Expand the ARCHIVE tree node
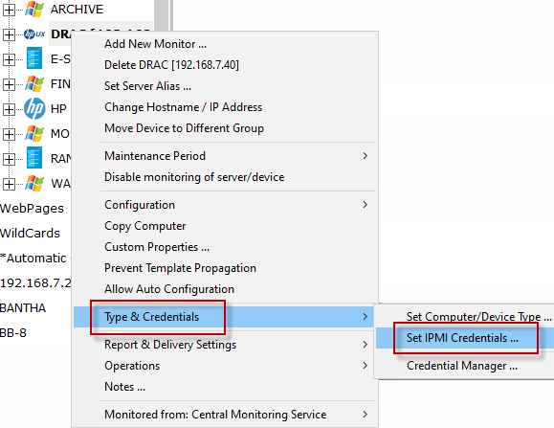The width and height of the screenshot is (554, 428). [9, 10]
